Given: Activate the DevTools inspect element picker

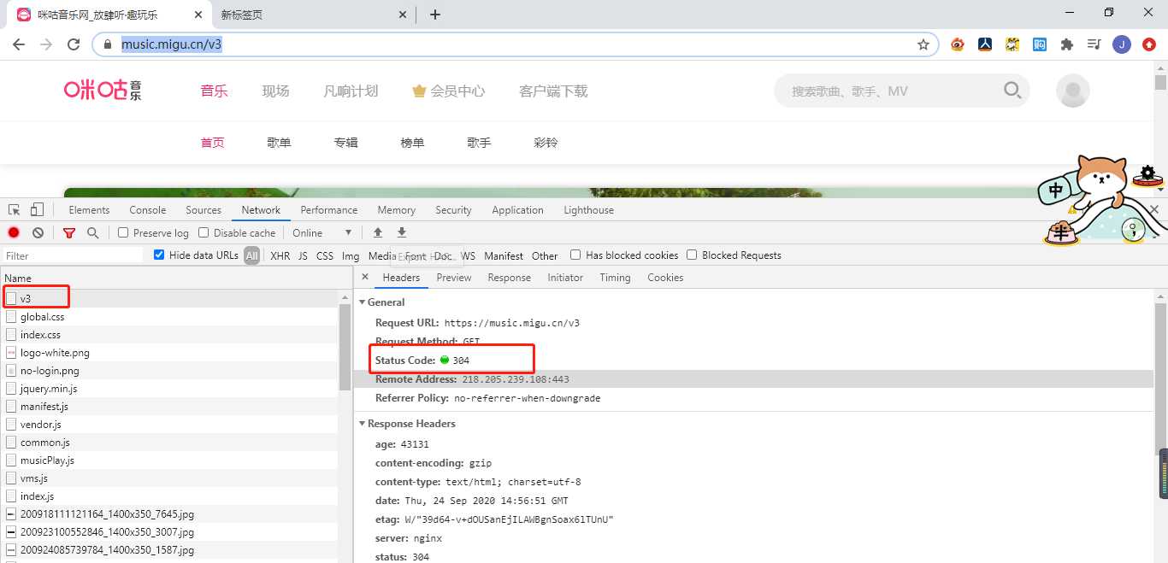Looking at the screenshot, I should click(x=15, y=210).
